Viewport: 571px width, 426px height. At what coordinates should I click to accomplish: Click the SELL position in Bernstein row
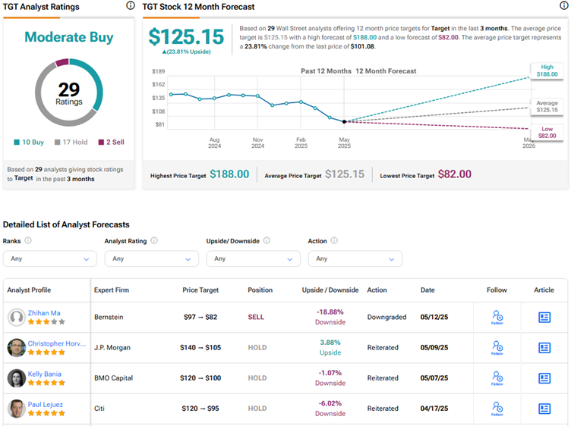[x=256, y=317]
